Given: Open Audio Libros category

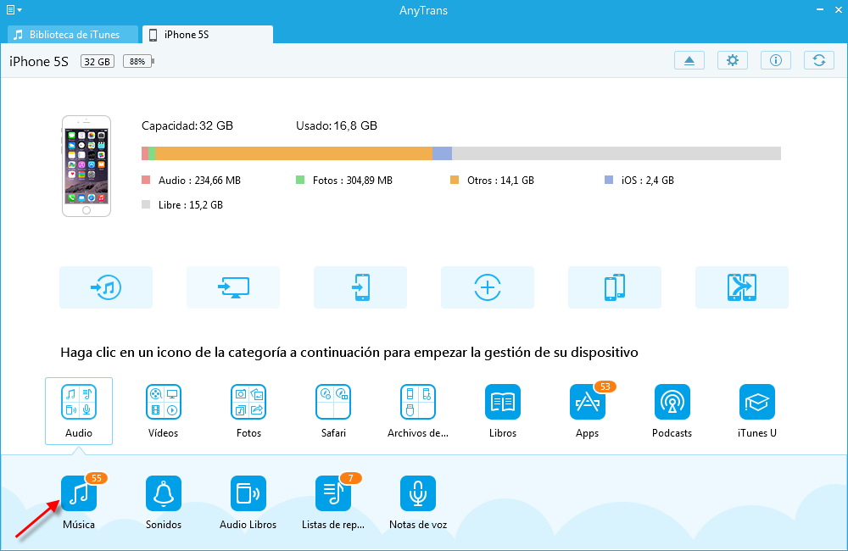Looking at the screenshot, I should pos(248,493).
